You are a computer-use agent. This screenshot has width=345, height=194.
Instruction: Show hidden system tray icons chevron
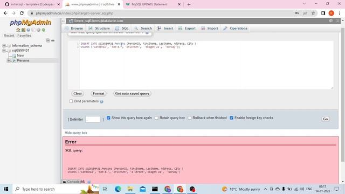[x=265, y=189]
